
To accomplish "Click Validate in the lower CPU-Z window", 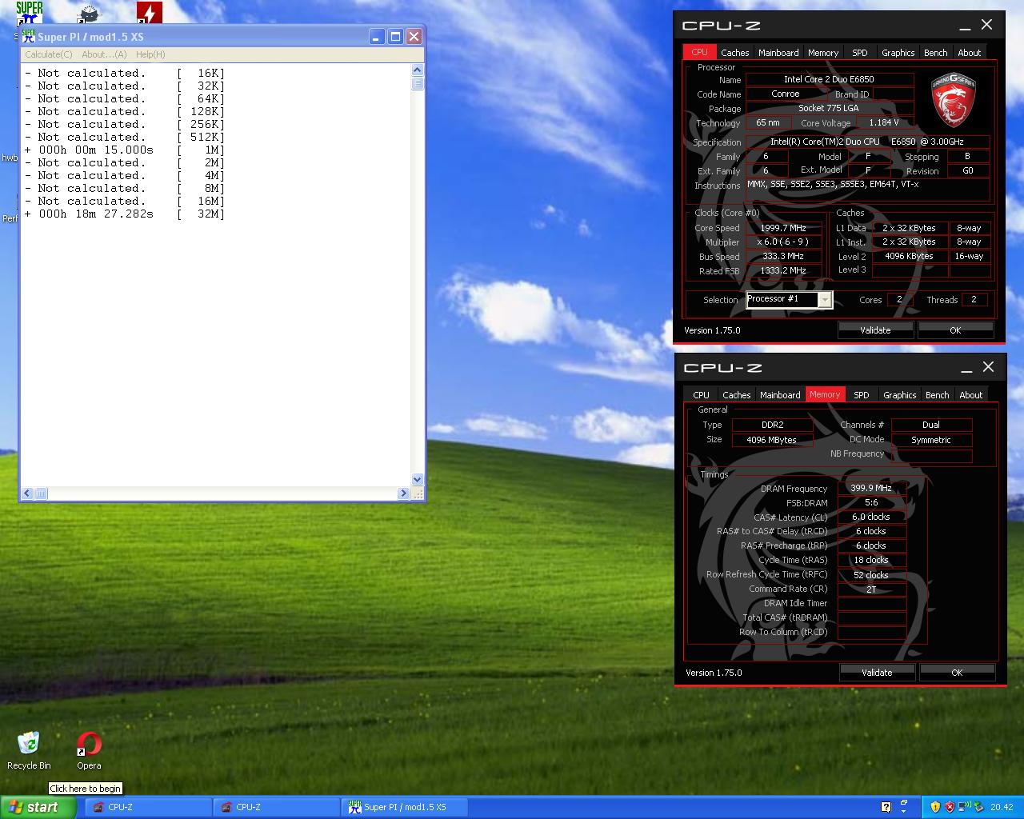I will click(877, 672).
